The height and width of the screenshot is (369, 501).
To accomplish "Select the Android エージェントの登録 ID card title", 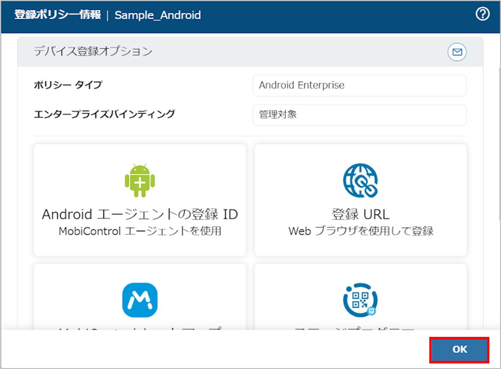I will [140, 214].
